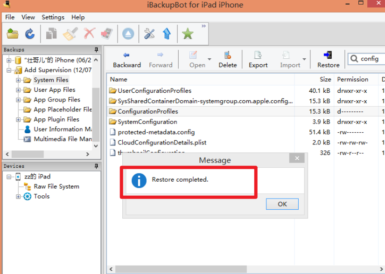Click the Delete toolbar button
This screenshot has height=274, width=385.
point(228,60)
